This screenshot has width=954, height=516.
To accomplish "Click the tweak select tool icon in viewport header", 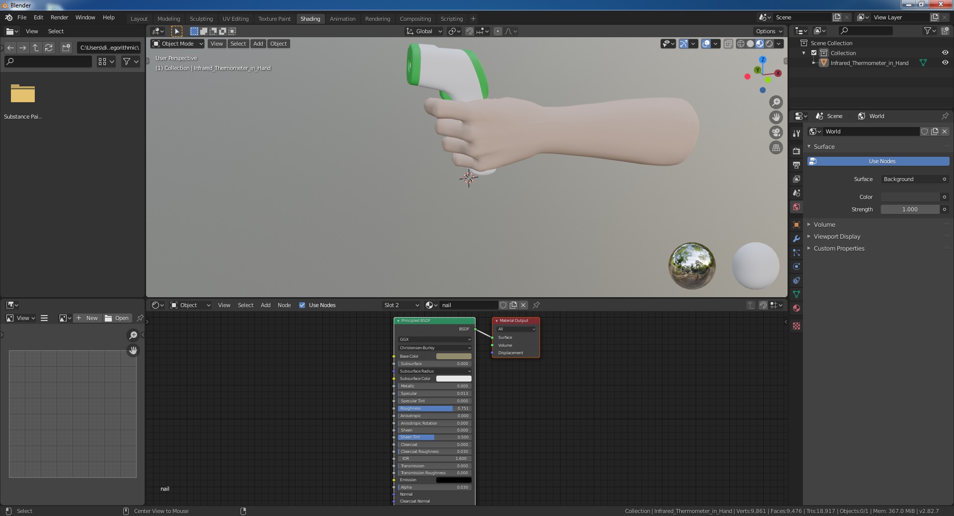I will coord(176,31).
